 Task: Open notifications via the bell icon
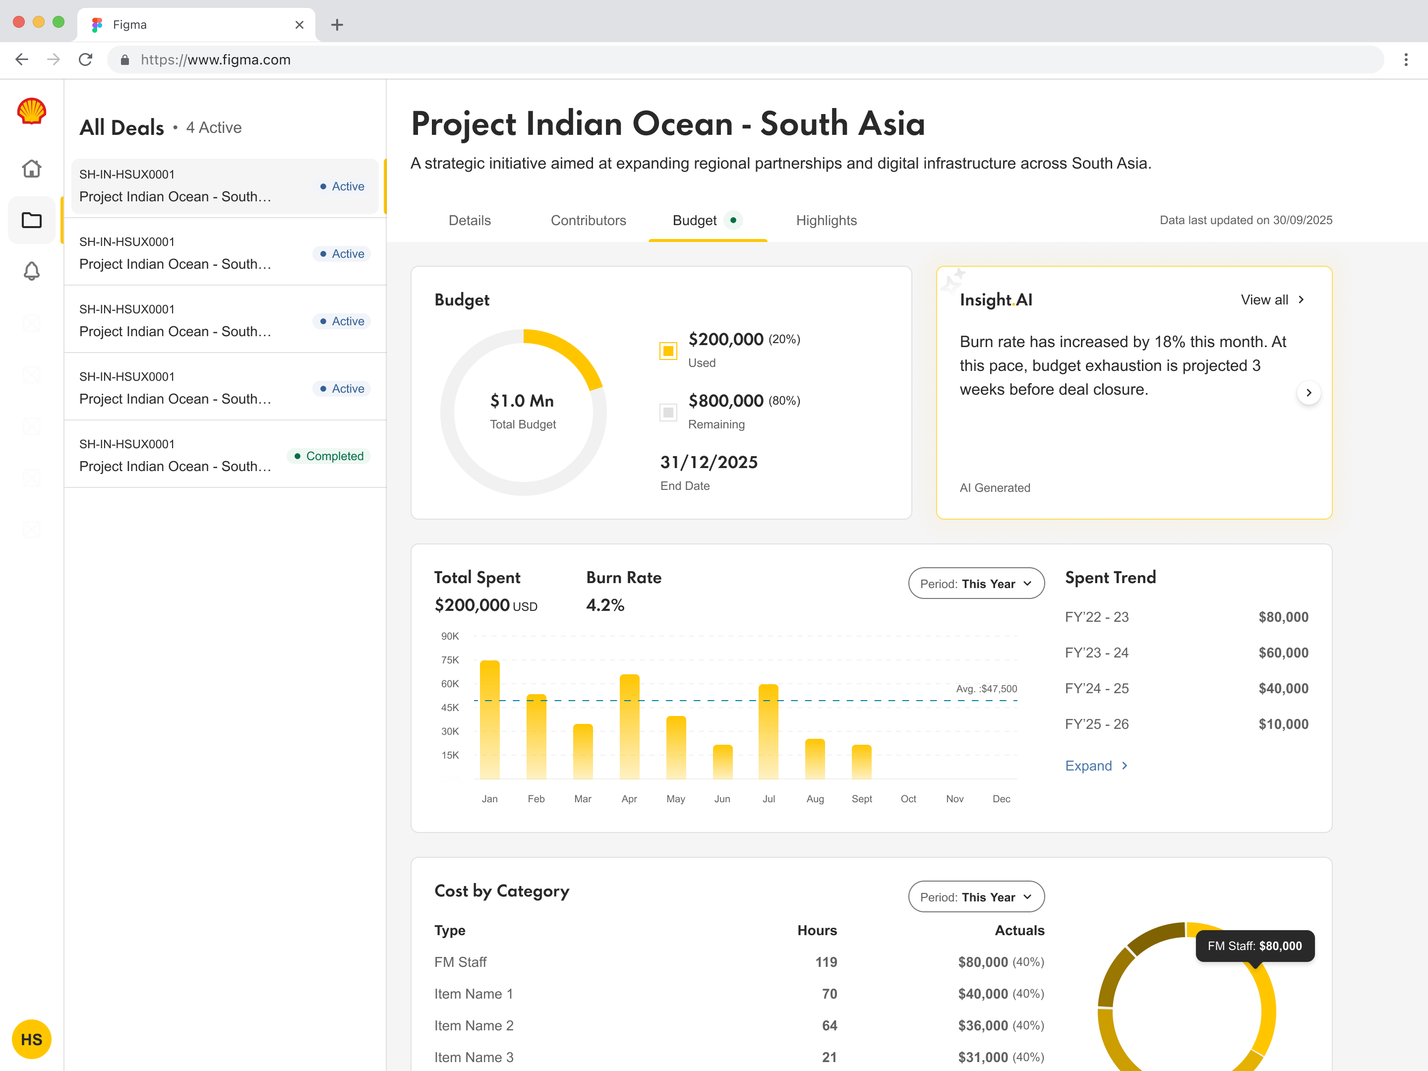[x=31, y=271]
